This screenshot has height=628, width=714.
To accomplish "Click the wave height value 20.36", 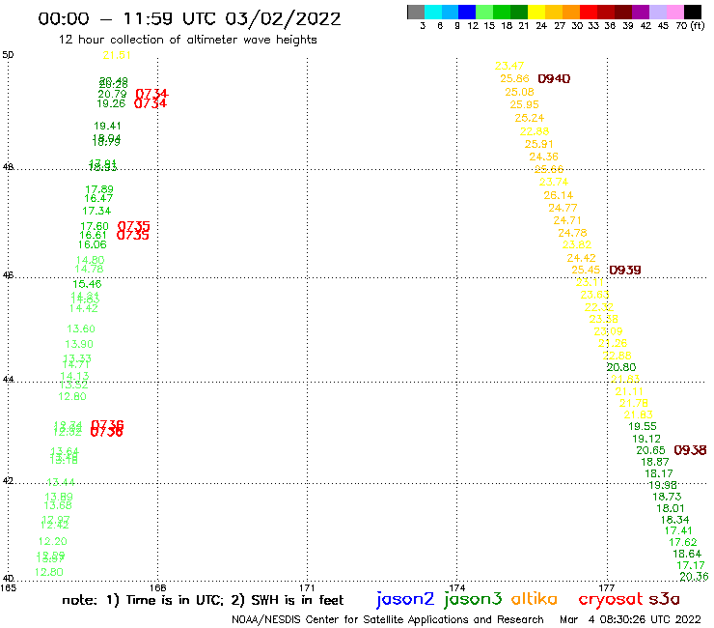I will [x=694, y=577].
